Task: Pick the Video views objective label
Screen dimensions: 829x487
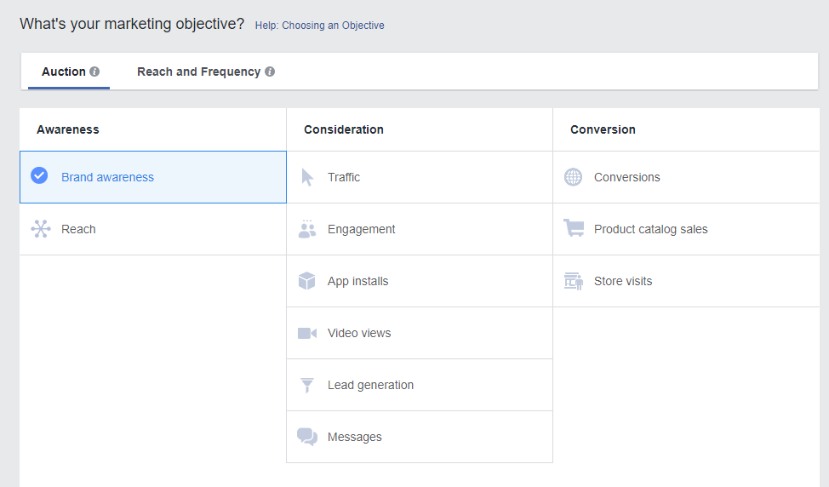Action: pyautogui.click(x=359, y=333)
